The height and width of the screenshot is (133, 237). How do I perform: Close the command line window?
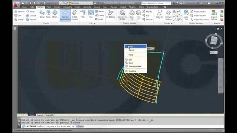coord(19,121)
